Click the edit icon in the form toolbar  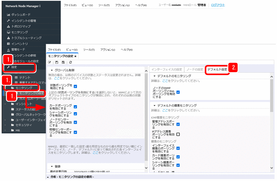tap(50, 62)
